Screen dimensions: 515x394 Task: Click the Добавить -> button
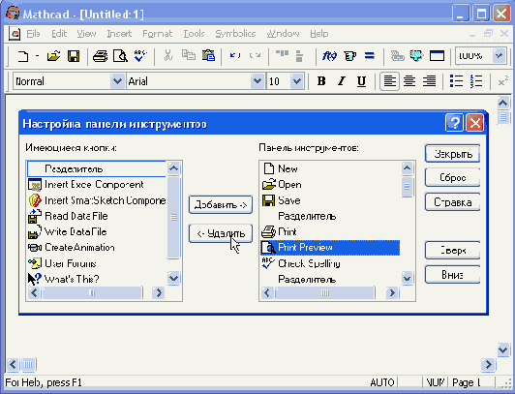221,205
